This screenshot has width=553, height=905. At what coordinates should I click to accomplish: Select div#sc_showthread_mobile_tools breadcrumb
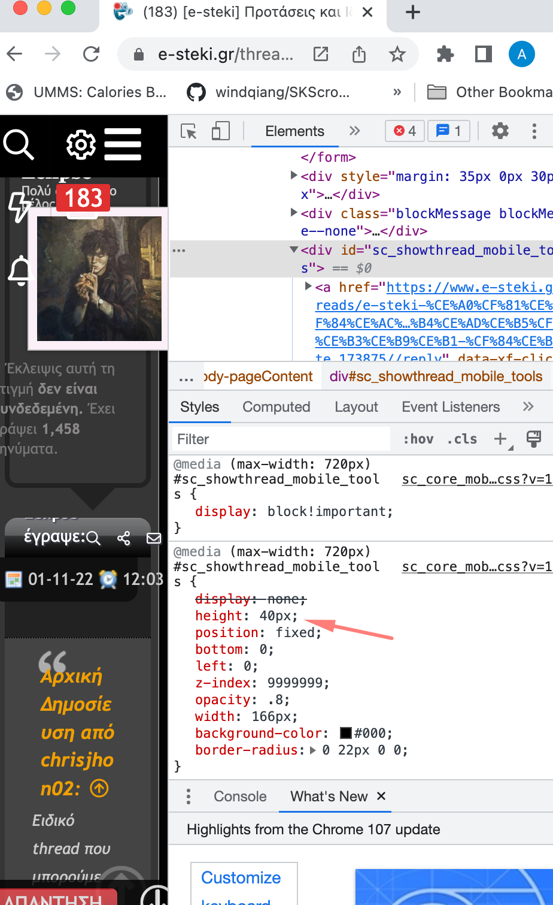pyautogui.click(x=436, y=376)
